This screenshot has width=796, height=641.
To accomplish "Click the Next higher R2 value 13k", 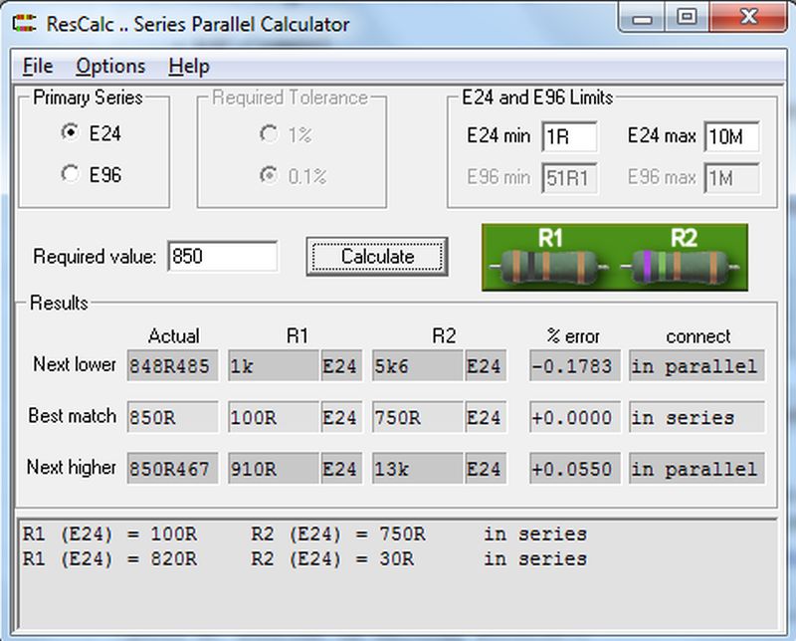I will click(x=418, y=468).
